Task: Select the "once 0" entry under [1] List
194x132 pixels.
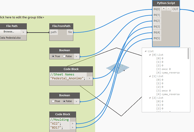Action: 166,91
